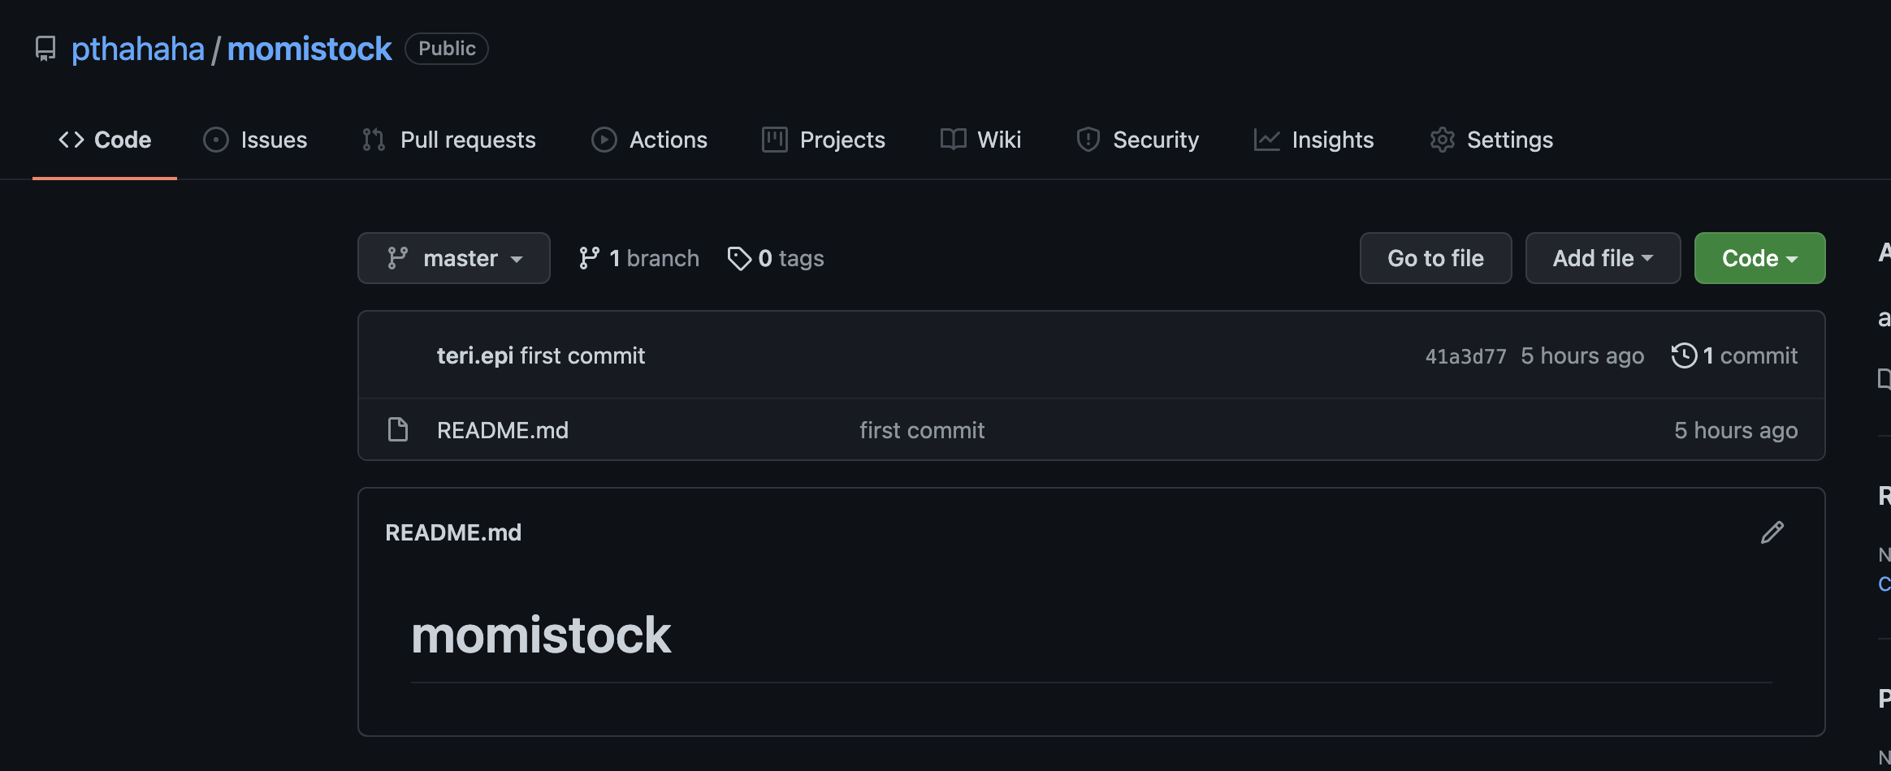Go to the Actions tab
The height and width of the screenshot is (771, 1891).
(650, 140)
